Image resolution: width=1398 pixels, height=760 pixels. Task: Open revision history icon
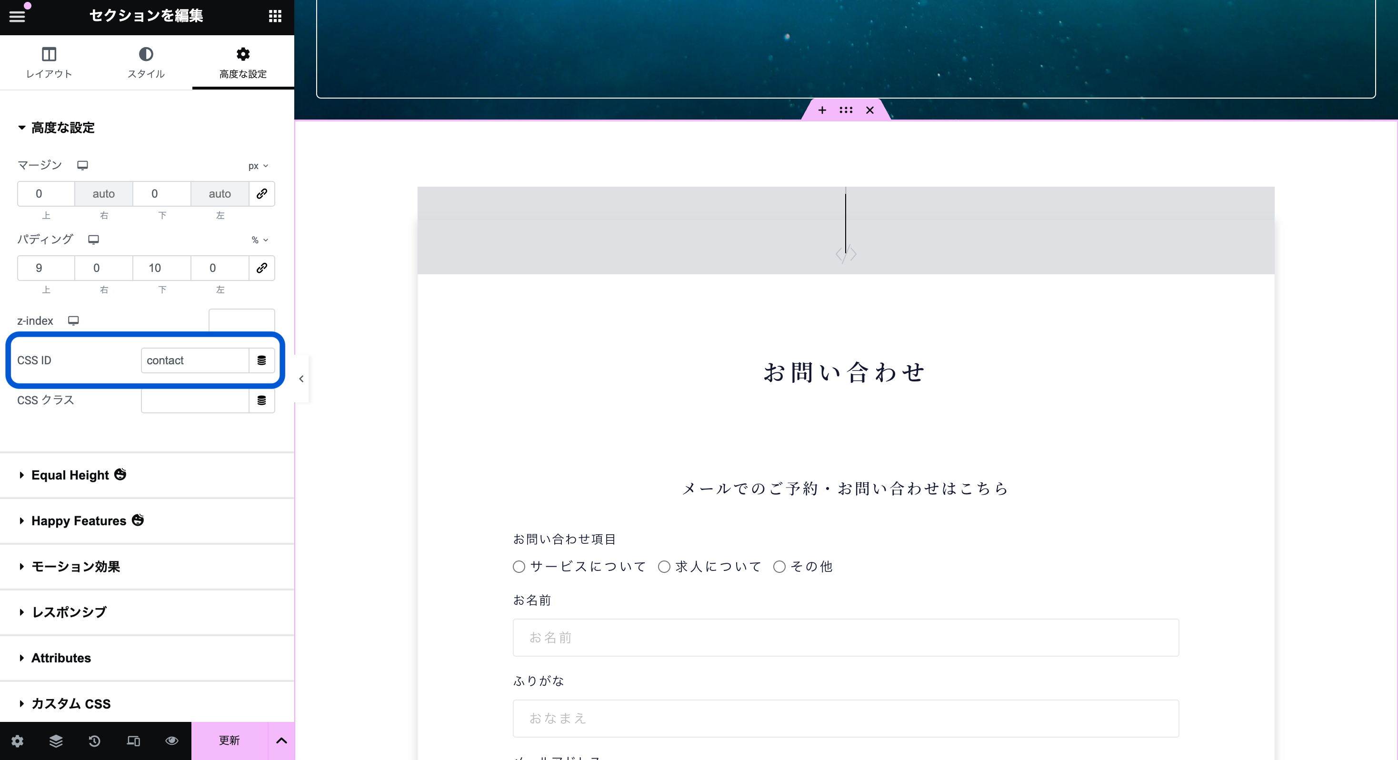94,741
